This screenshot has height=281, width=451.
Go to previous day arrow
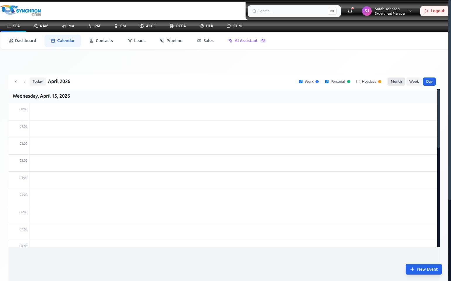(x=16, y=82)
